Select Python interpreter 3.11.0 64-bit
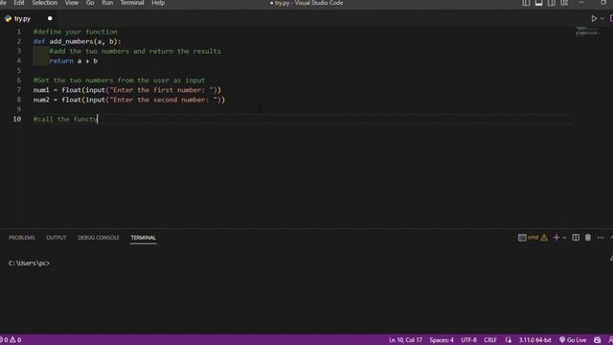 534,340
